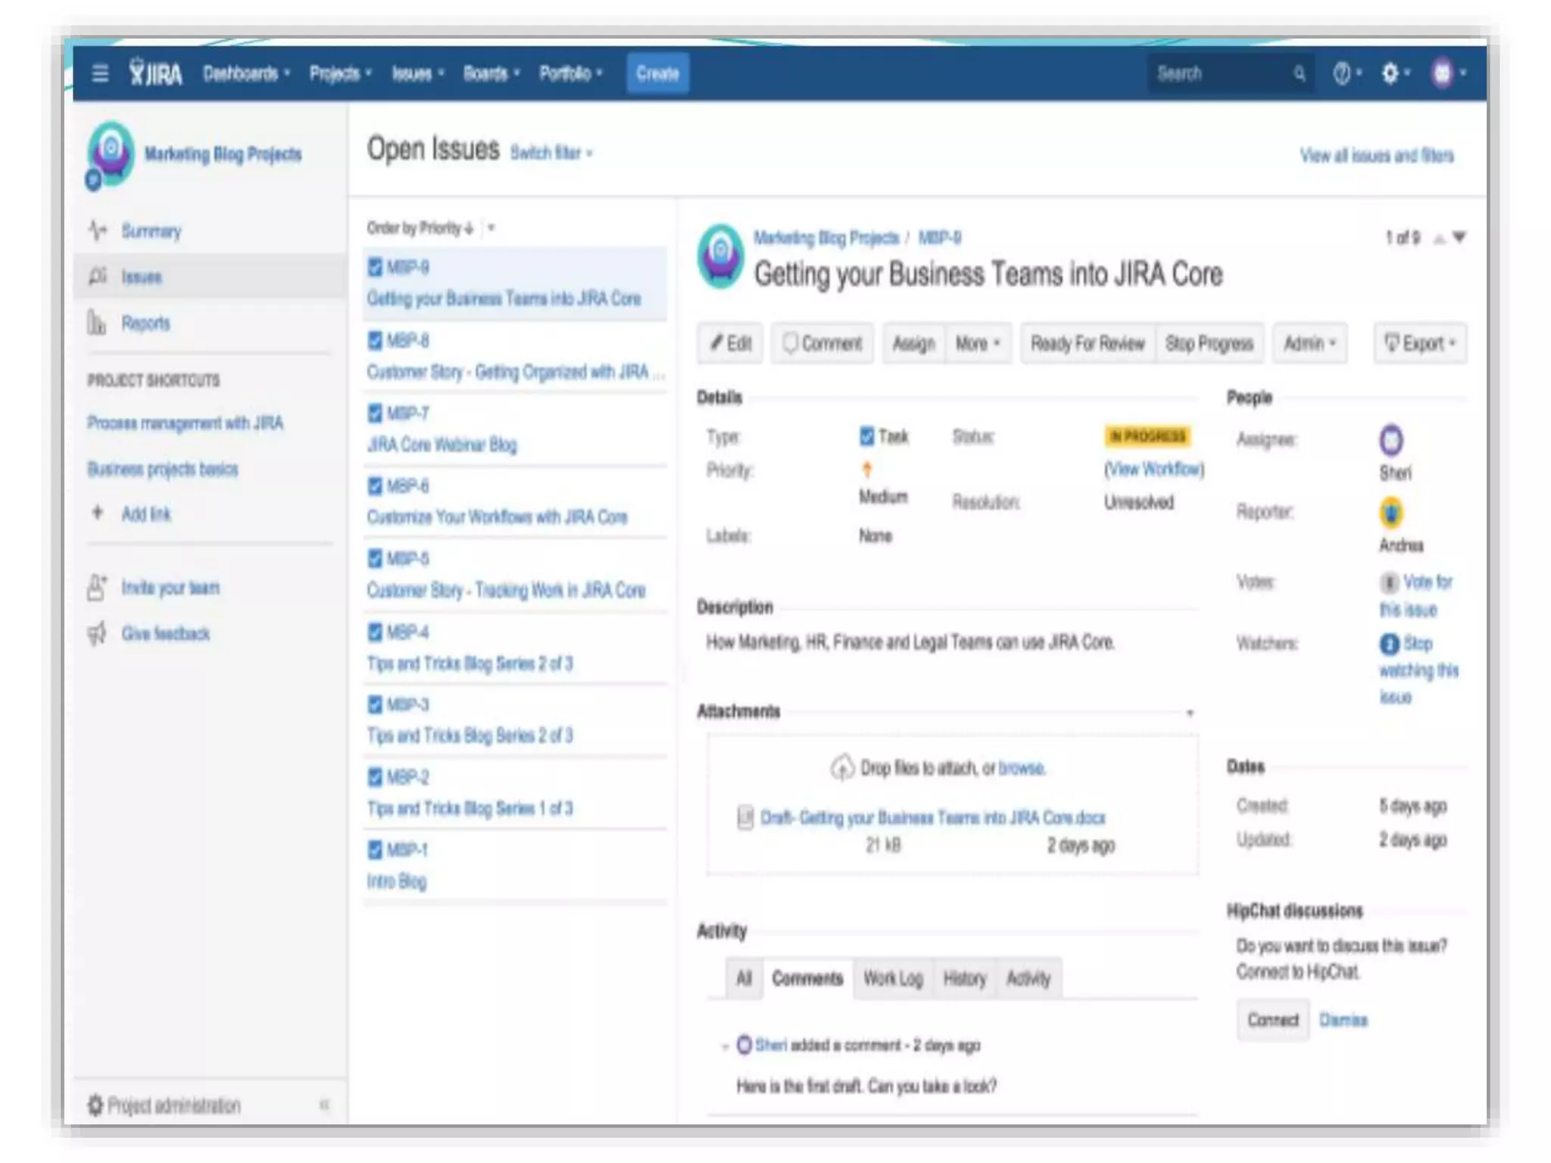This screenshot has height=1163, width=1551.
Task: Switch to the Work Log tab
Action: 893,978
